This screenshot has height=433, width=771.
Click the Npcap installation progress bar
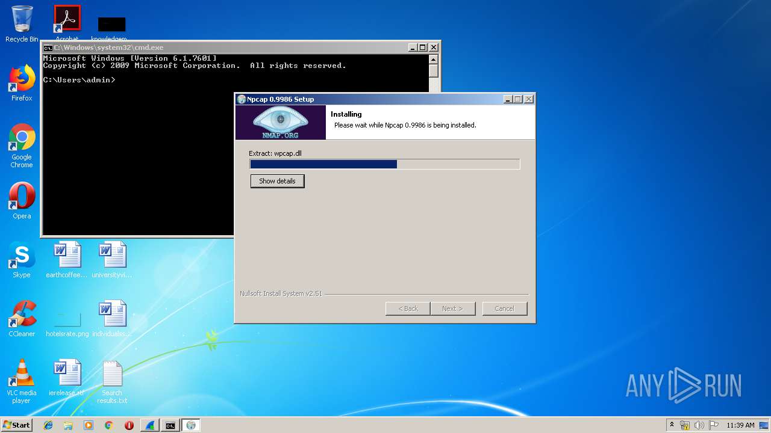coord(385,164)
